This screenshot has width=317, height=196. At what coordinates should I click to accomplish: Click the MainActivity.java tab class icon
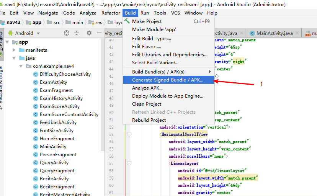[252, 33]
